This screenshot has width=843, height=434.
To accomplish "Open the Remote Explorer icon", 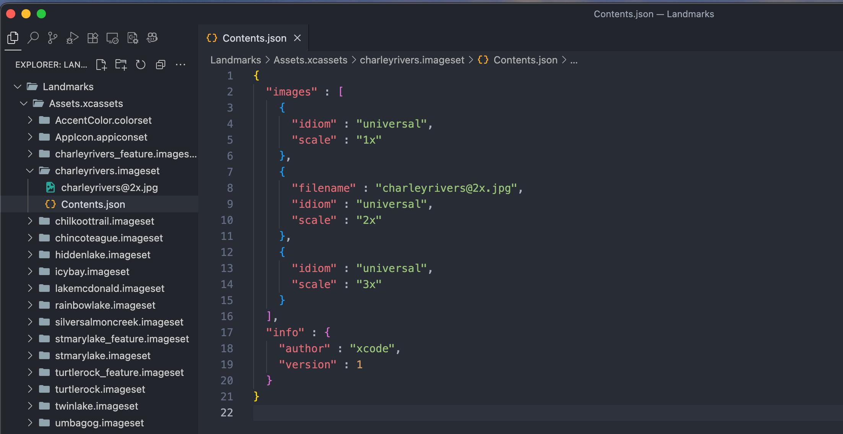I will point(112,38).
